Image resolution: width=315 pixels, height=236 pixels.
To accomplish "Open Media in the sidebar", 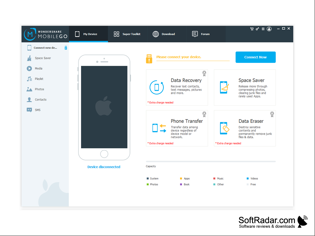I will click(x=45, y=68).
